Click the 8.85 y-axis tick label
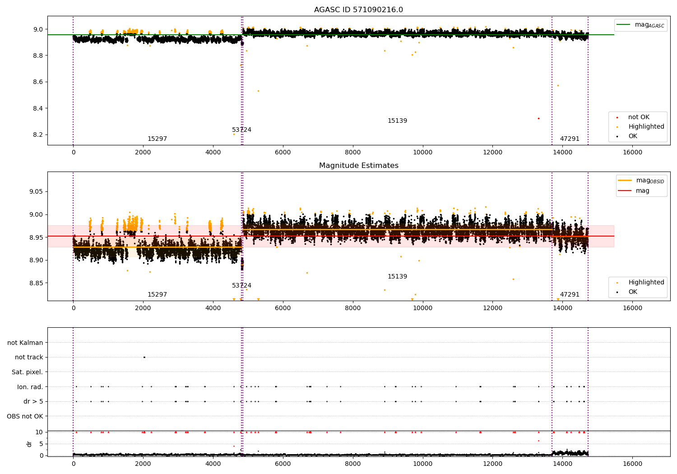 point(36,283)
